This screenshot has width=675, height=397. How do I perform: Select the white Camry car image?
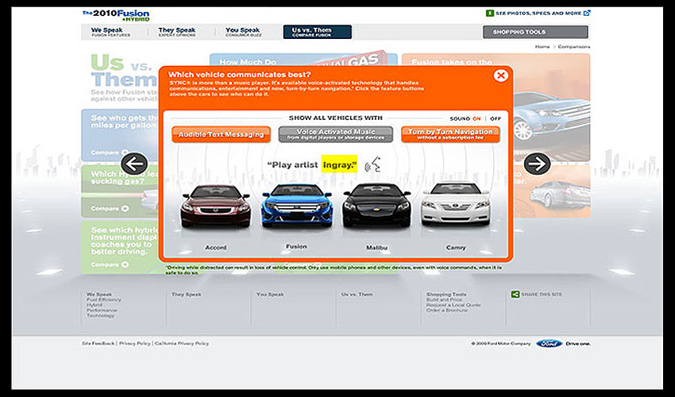tap(456, 203)
